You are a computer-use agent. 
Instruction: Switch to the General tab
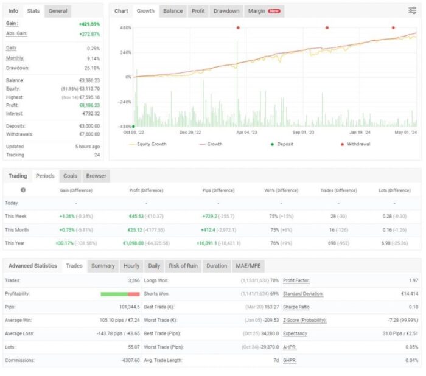[x=58, y=11]
